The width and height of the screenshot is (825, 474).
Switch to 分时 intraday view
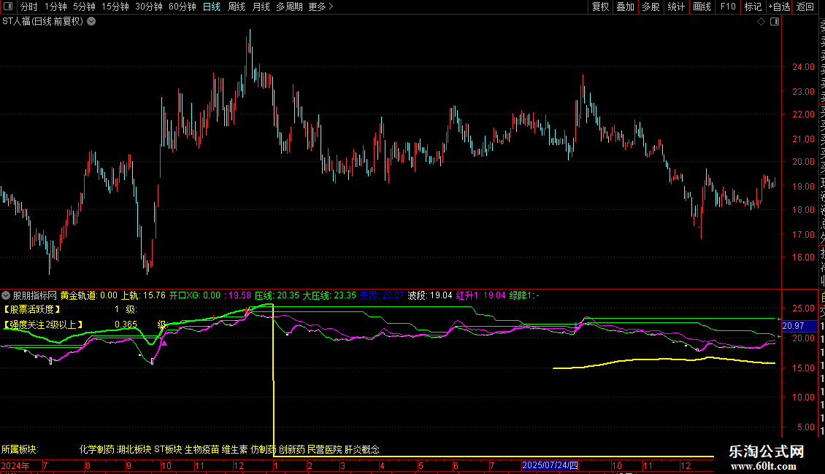[x=29, y=7]
